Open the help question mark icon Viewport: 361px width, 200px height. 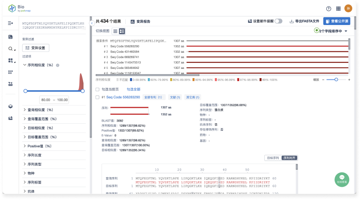point(328,8)
